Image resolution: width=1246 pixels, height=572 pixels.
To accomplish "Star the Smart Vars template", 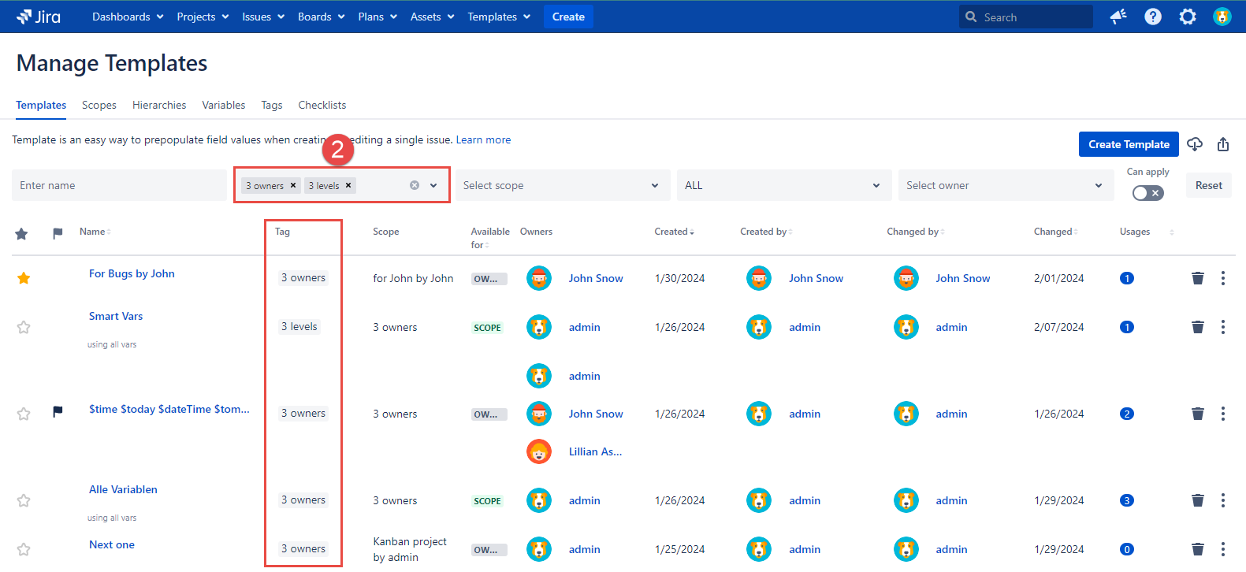I will (x=24, y=327).
